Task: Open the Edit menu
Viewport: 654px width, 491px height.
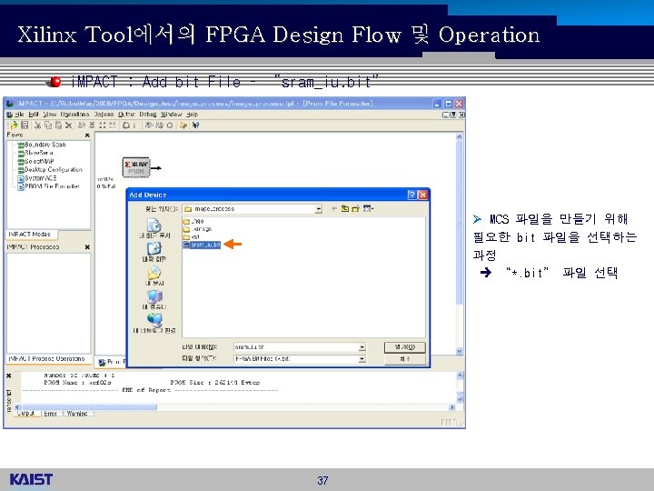Action: pos(34,114)
